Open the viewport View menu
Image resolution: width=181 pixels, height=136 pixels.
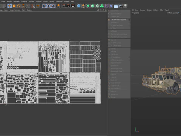(137, 10)
